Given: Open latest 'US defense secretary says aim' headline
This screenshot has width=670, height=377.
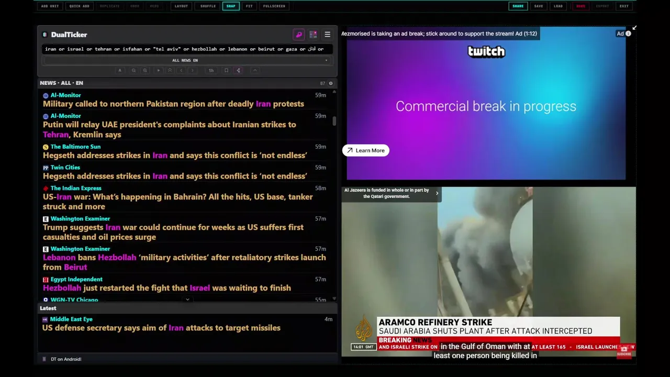Looking at the screenshot, I should coord(161,328).
